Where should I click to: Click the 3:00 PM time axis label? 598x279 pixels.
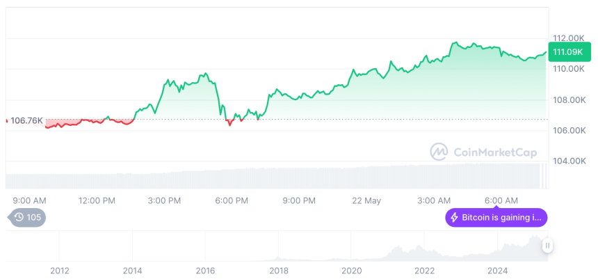(165, 200)
